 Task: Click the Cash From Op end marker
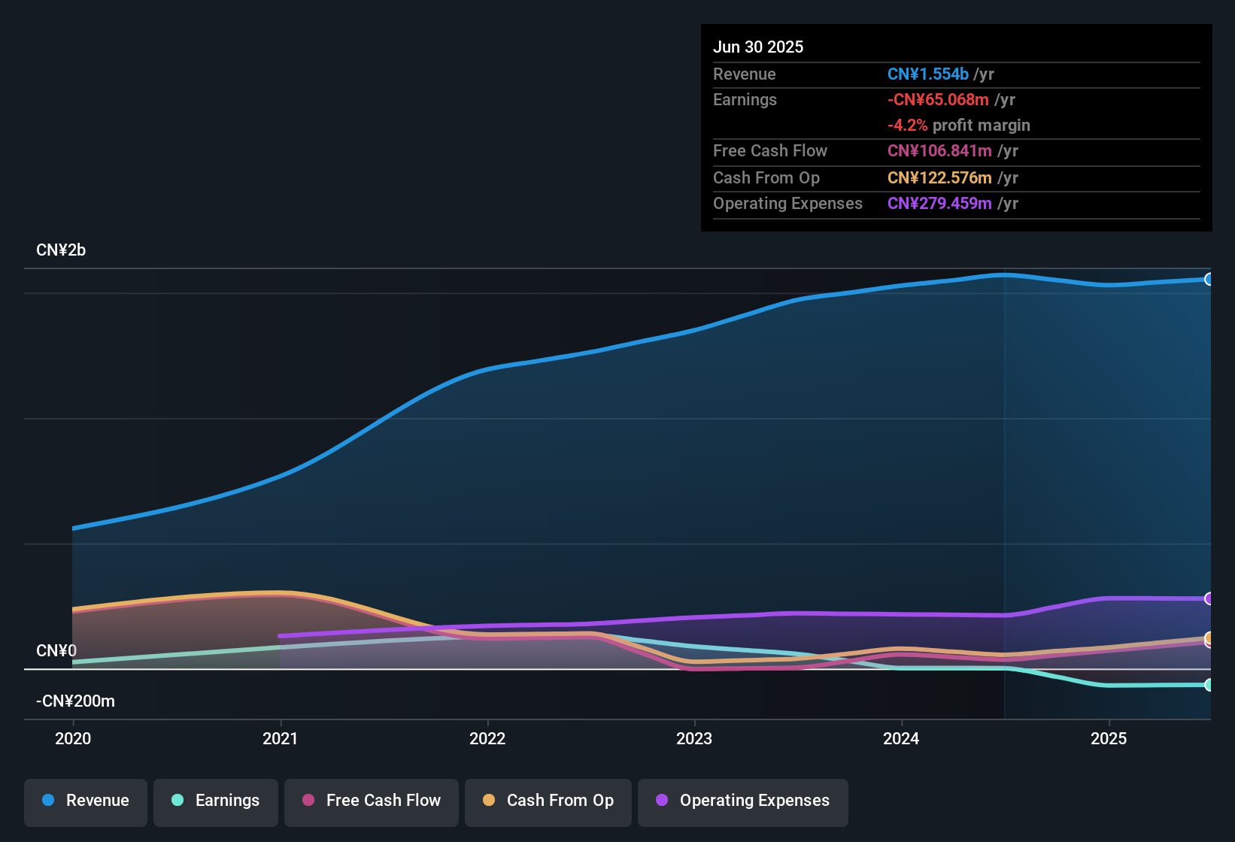[x=1209, y=638]
